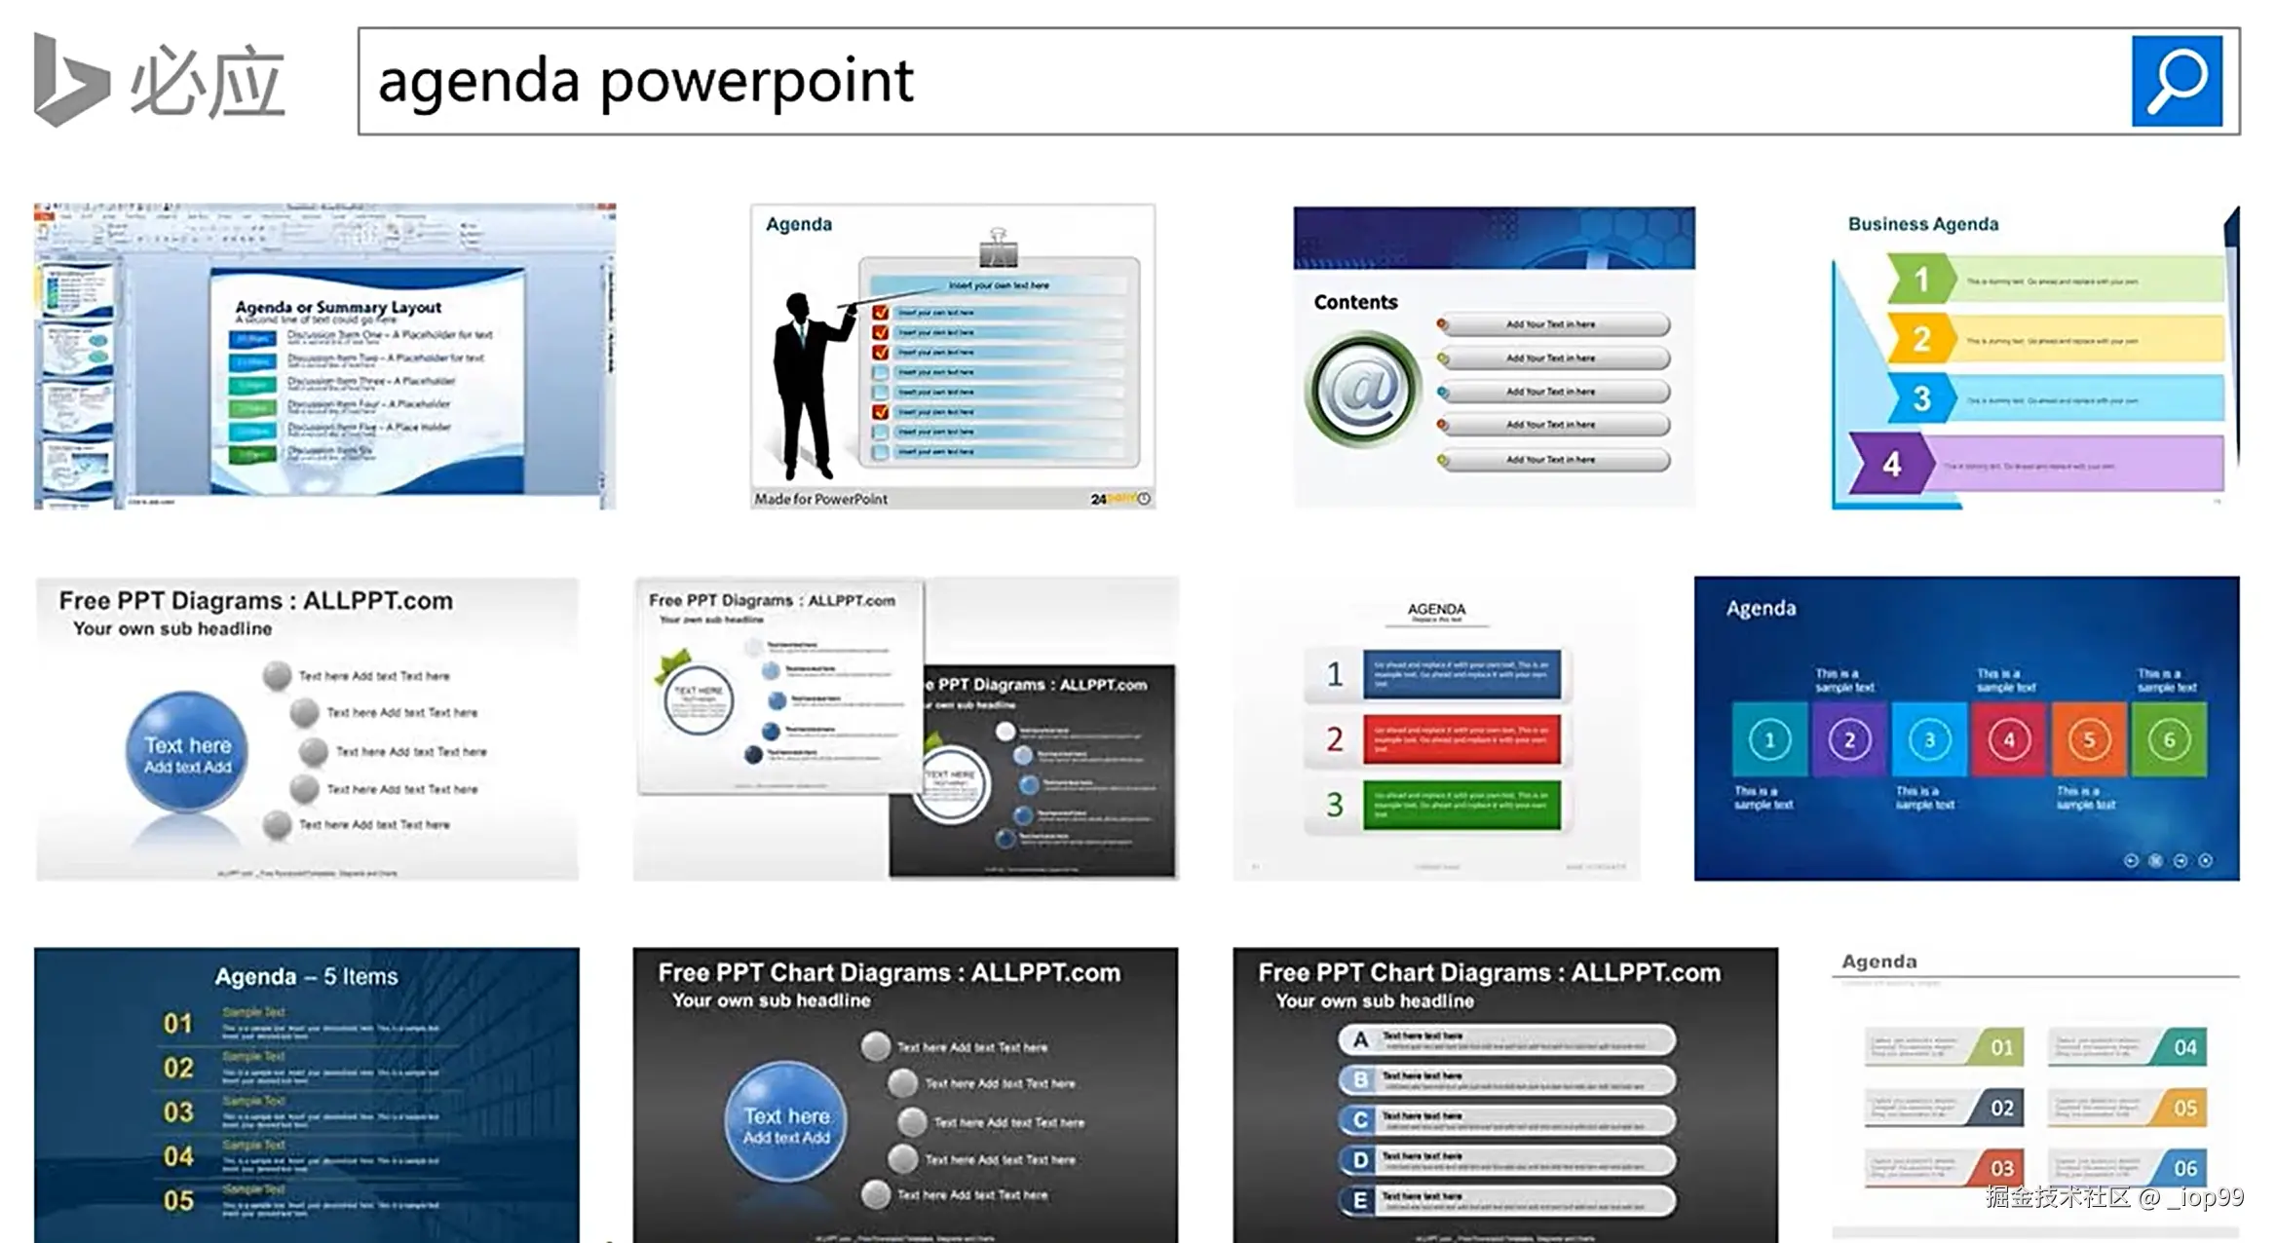Open the Agenda or Summary Layout thumbnail

coord(324,357)
